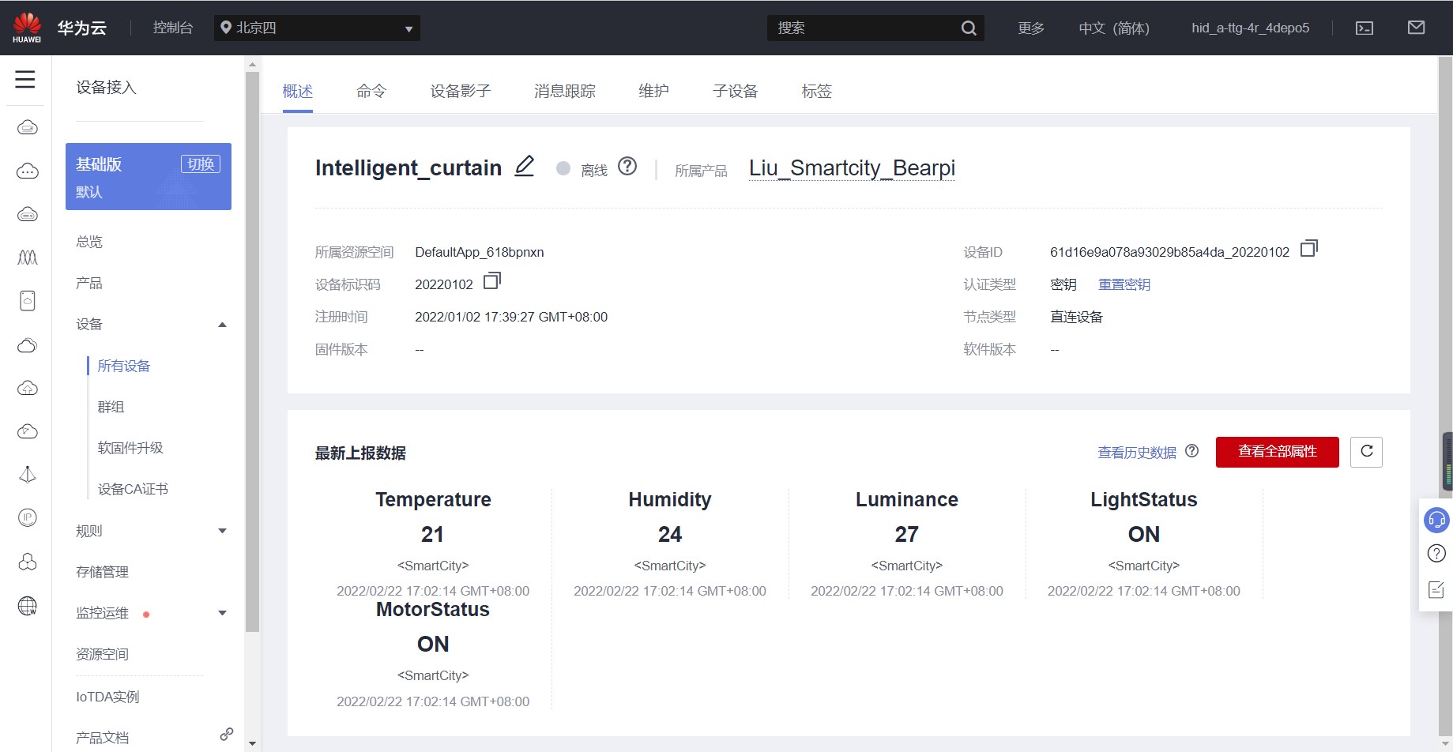Select 设备CA证书 in sidebar
1453x752 pixels.
tap(133, 489)
